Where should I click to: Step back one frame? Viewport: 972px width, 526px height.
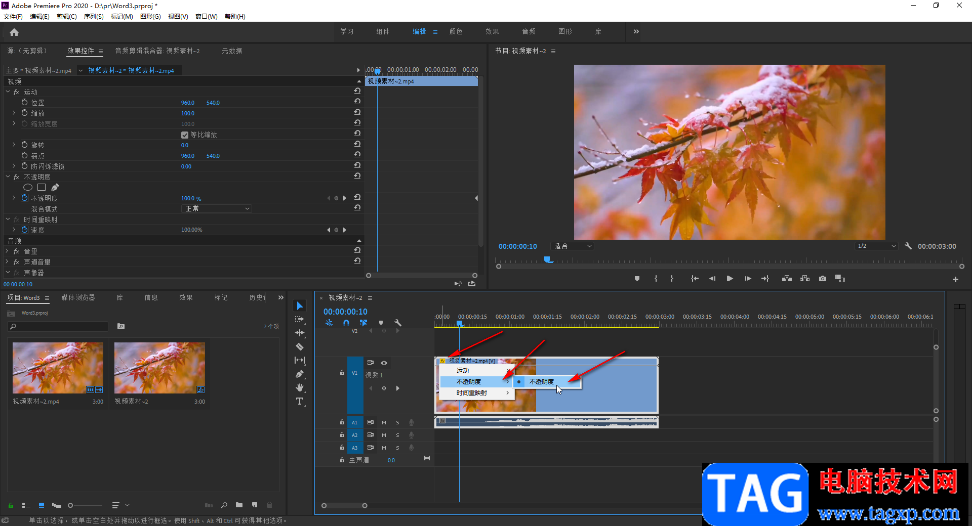click(712, 279)
